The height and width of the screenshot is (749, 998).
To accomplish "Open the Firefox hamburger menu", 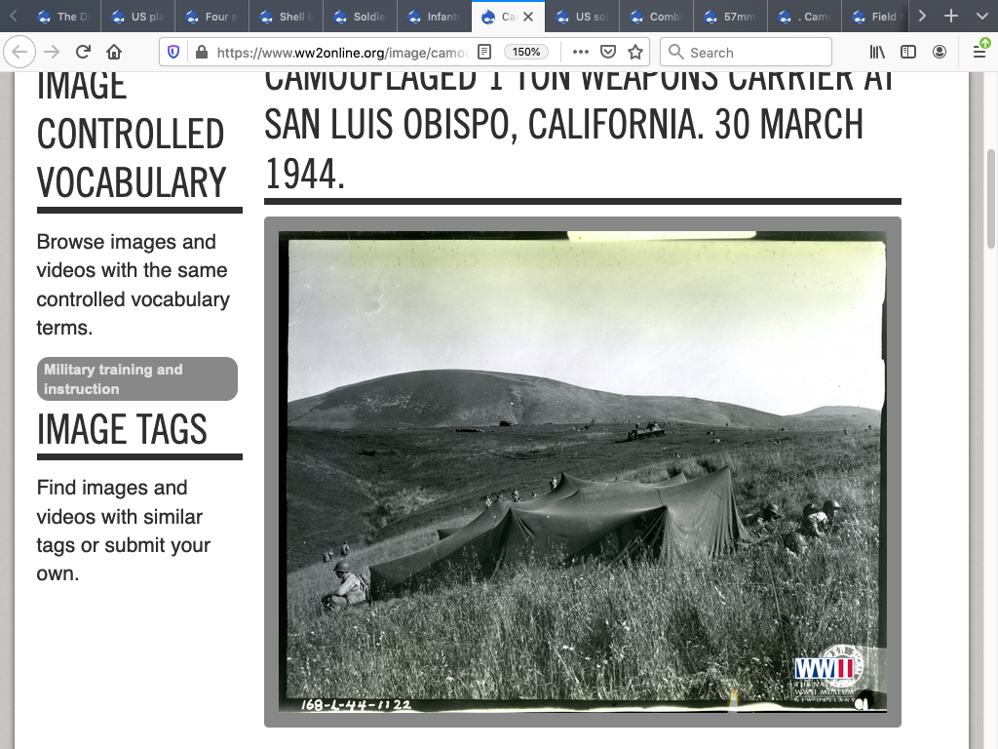I will click(x=979, y=52).
